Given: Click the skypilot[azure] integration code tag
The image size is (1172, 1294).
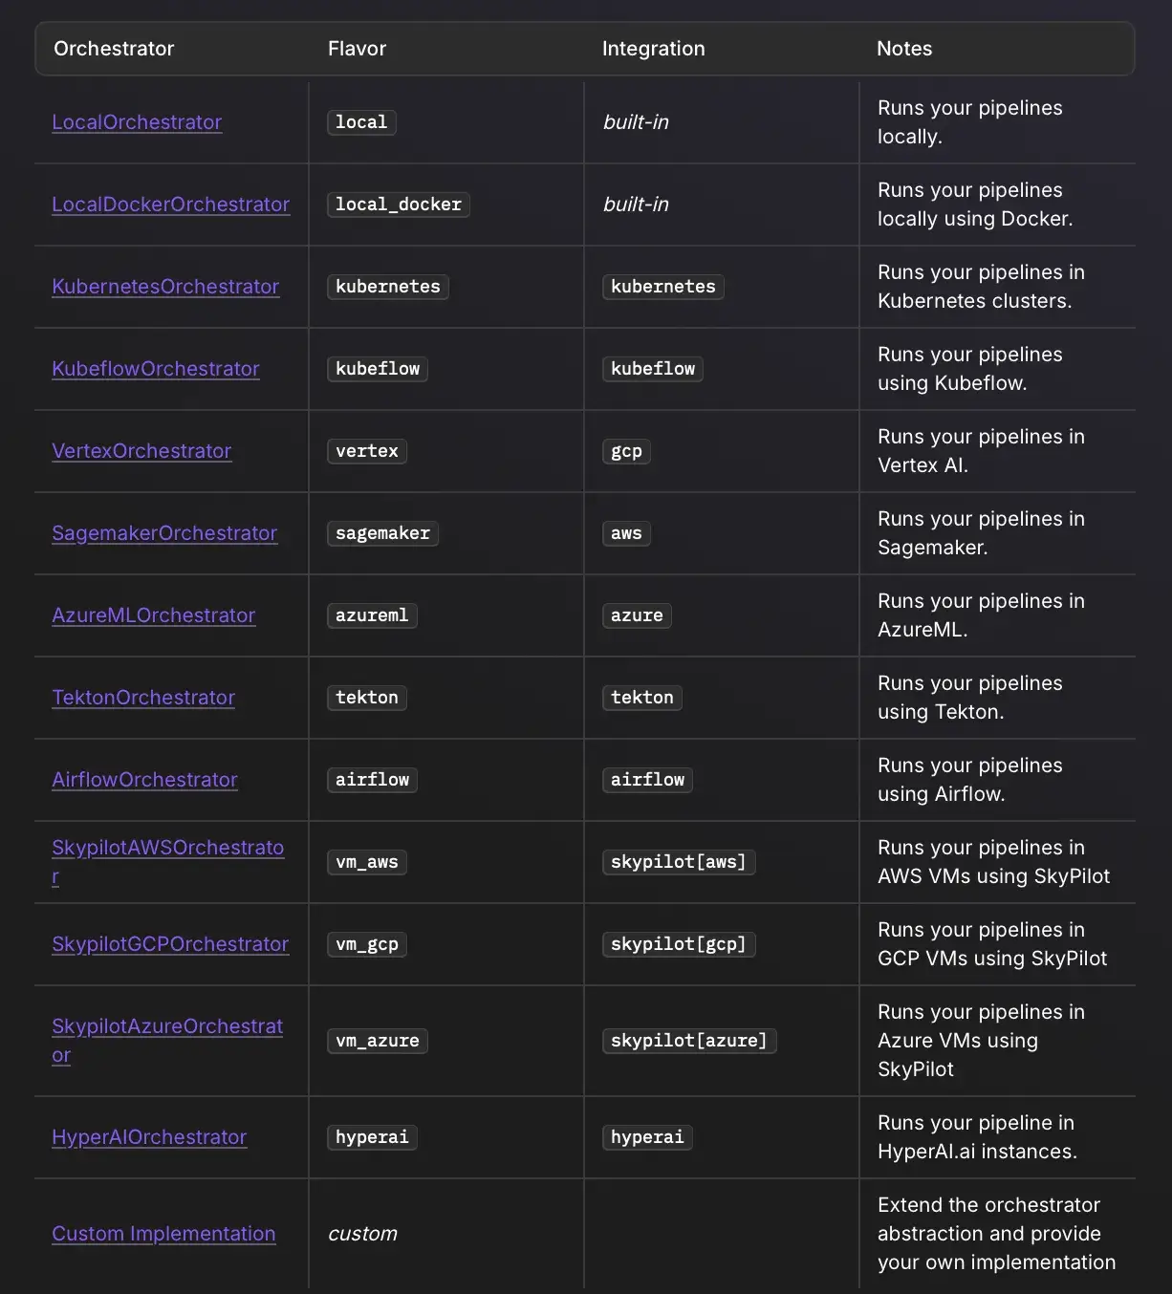Looking at the screenshot, I should tap(689, 1041).
